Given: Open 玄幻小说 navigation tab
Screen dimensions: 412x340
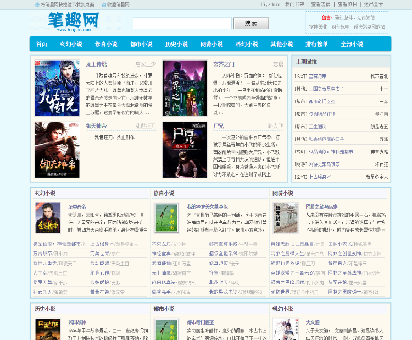Looking at the screenshot, I should 71,44.
